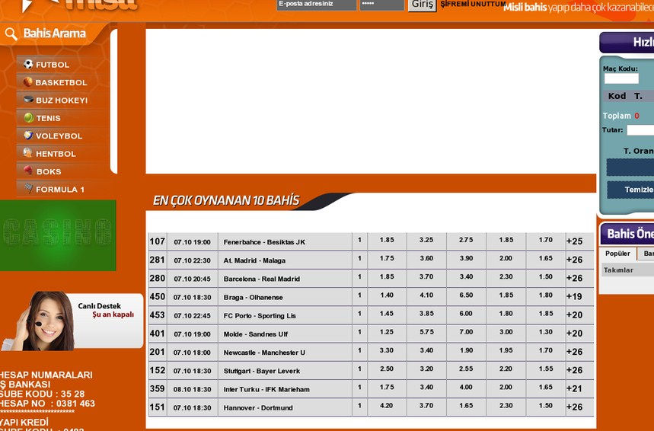
Task: Select odds 3.40 in Barcelona - Real Madrid row
Action: coord(466,277)
